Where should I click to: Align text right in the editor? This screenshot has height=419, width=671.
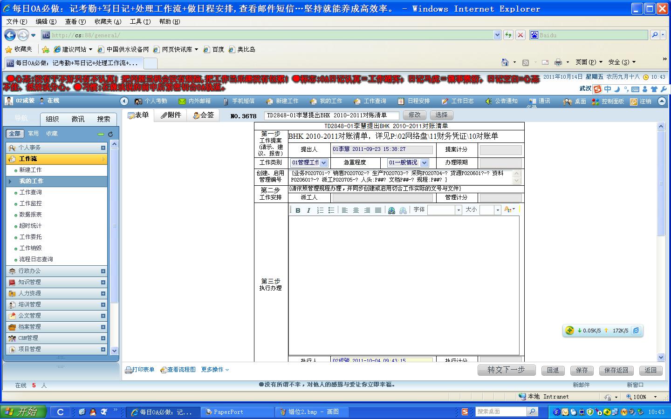tap(367, 210)
